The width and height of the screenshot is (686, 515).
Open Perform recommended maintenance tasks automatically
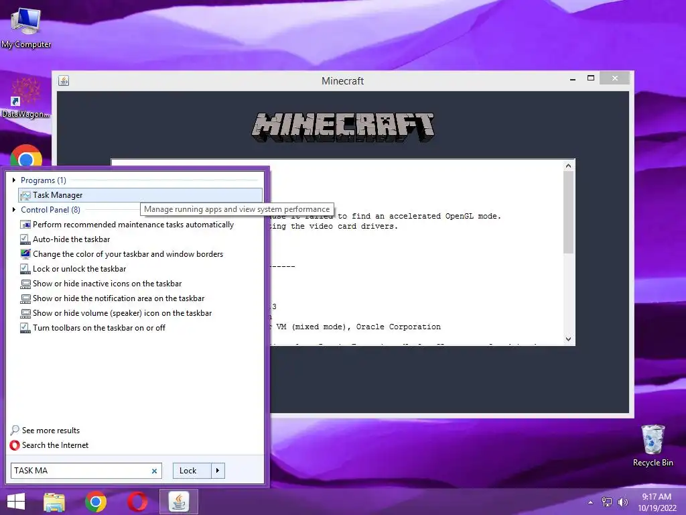[133, 224]
